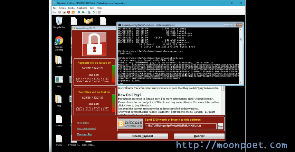Create a checkpoint from the toolbar
The width and height of the screenshot is (295, 152).
(89, 12)
